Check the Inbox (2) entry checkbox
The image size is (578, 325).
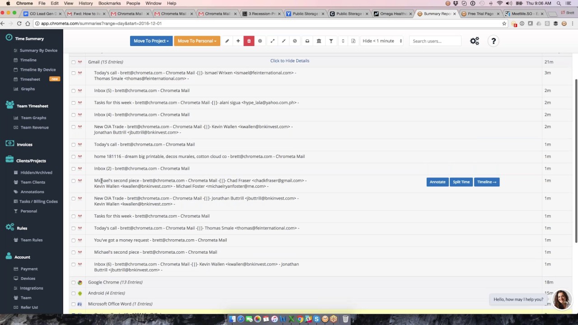(73, 169)
